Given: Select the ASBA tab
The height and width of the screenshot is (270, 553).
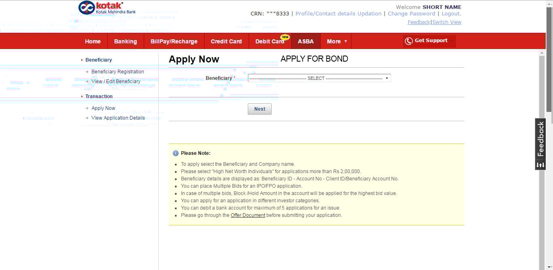Looking at the screenshot, I should [x=306, y=41].
